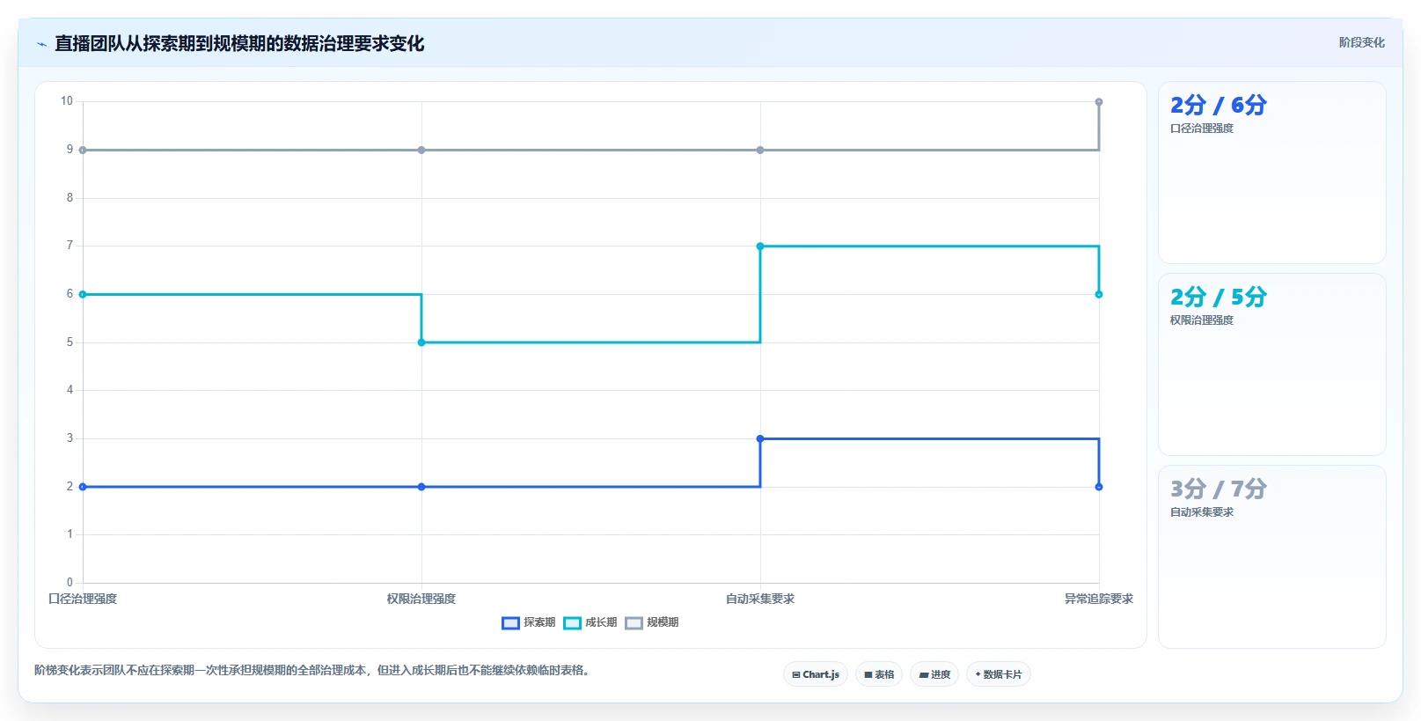Click the lightning icon beside the title
This screenshot has height=721, width=1421.
click(x=41, y=44)
